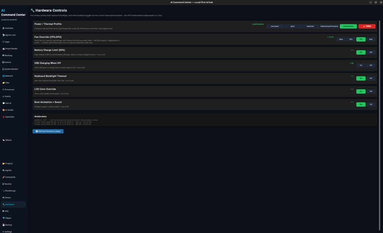Turn Boot Animation + Sound On
The width and height of the screenshot is (383, 233).
coord(361,105)
